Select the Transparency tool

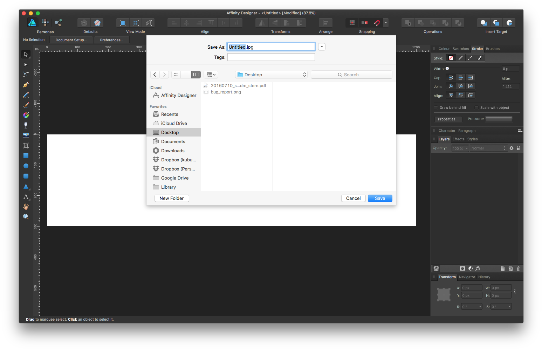pos(26,125)
